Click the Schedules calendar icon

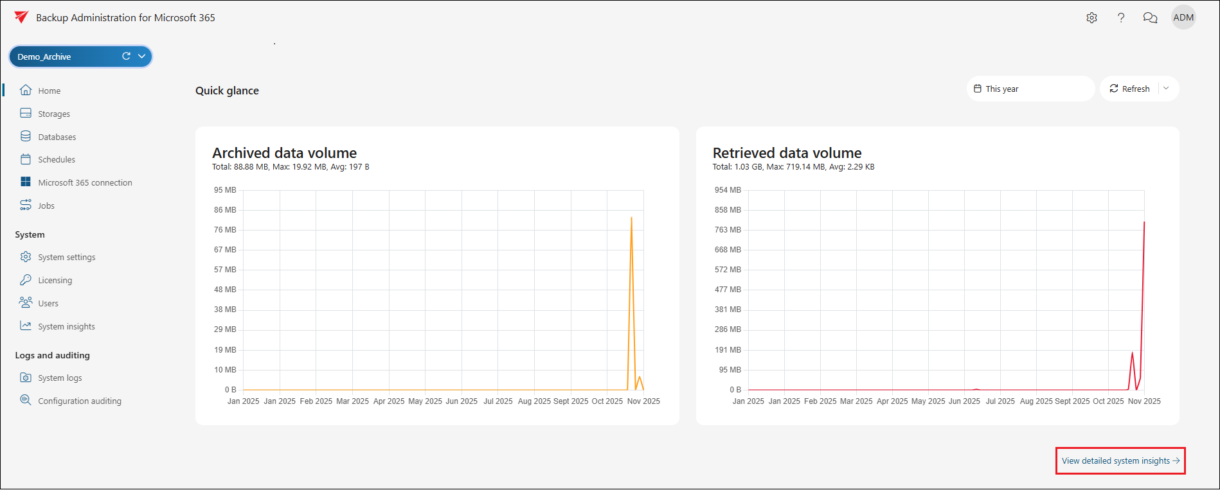[26, 159]
